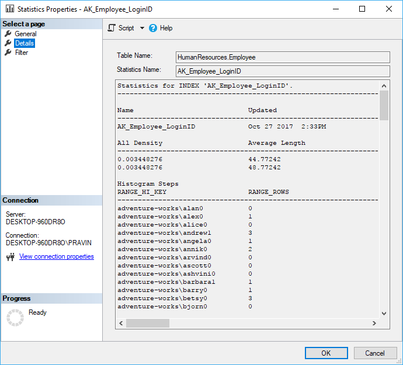The height and width of the screenshot is (365, 403).
Task: Select the Details page
Action: [x=25, y=43]
